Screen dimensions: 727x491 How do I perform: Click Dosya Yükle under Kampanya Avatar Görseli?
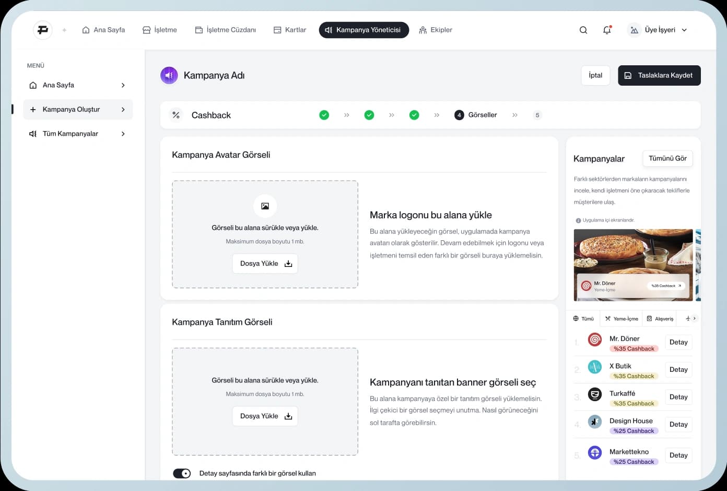coord(265,264)
